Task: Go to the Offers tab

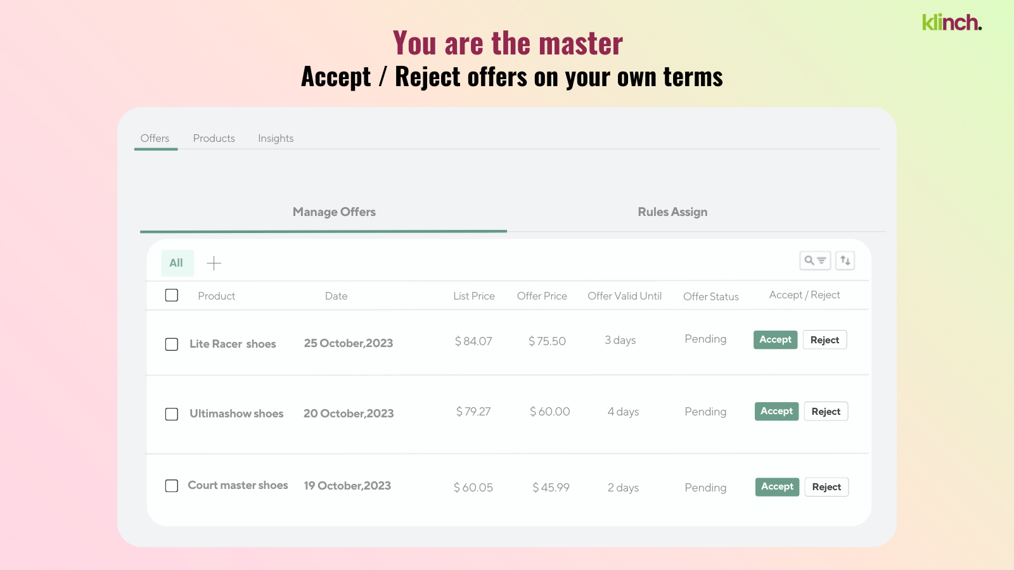Action: [x=155, y=138]
